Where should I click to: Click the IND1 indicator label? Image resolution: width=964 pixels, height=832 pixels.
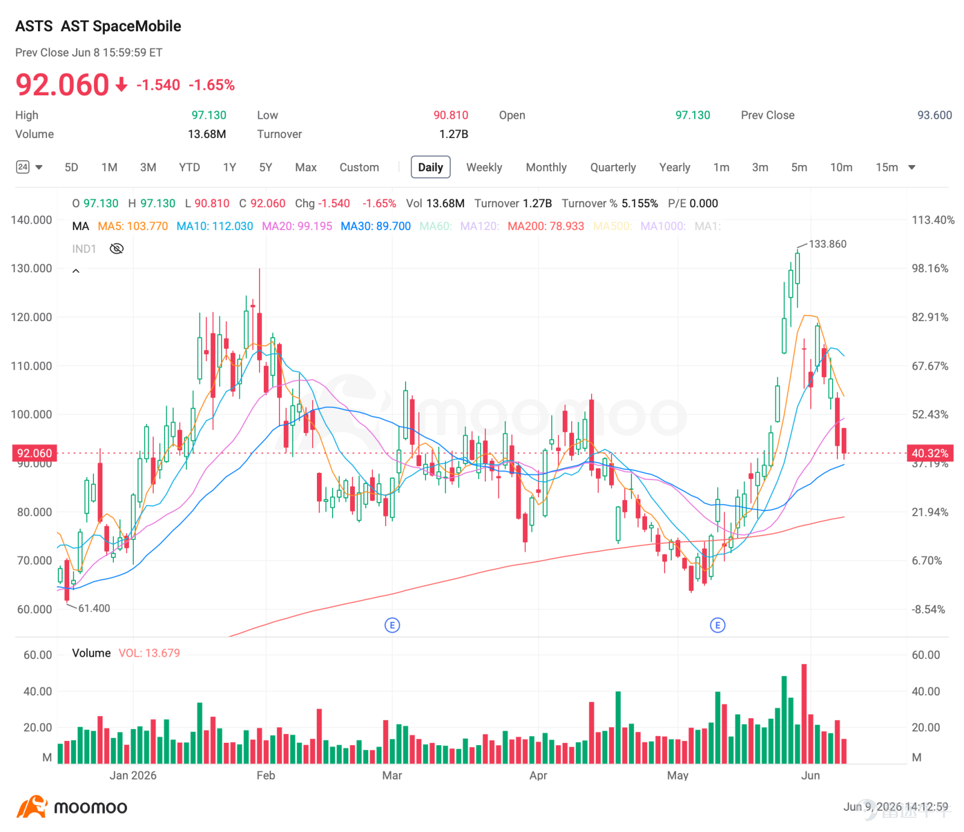(x=84, y=249)
